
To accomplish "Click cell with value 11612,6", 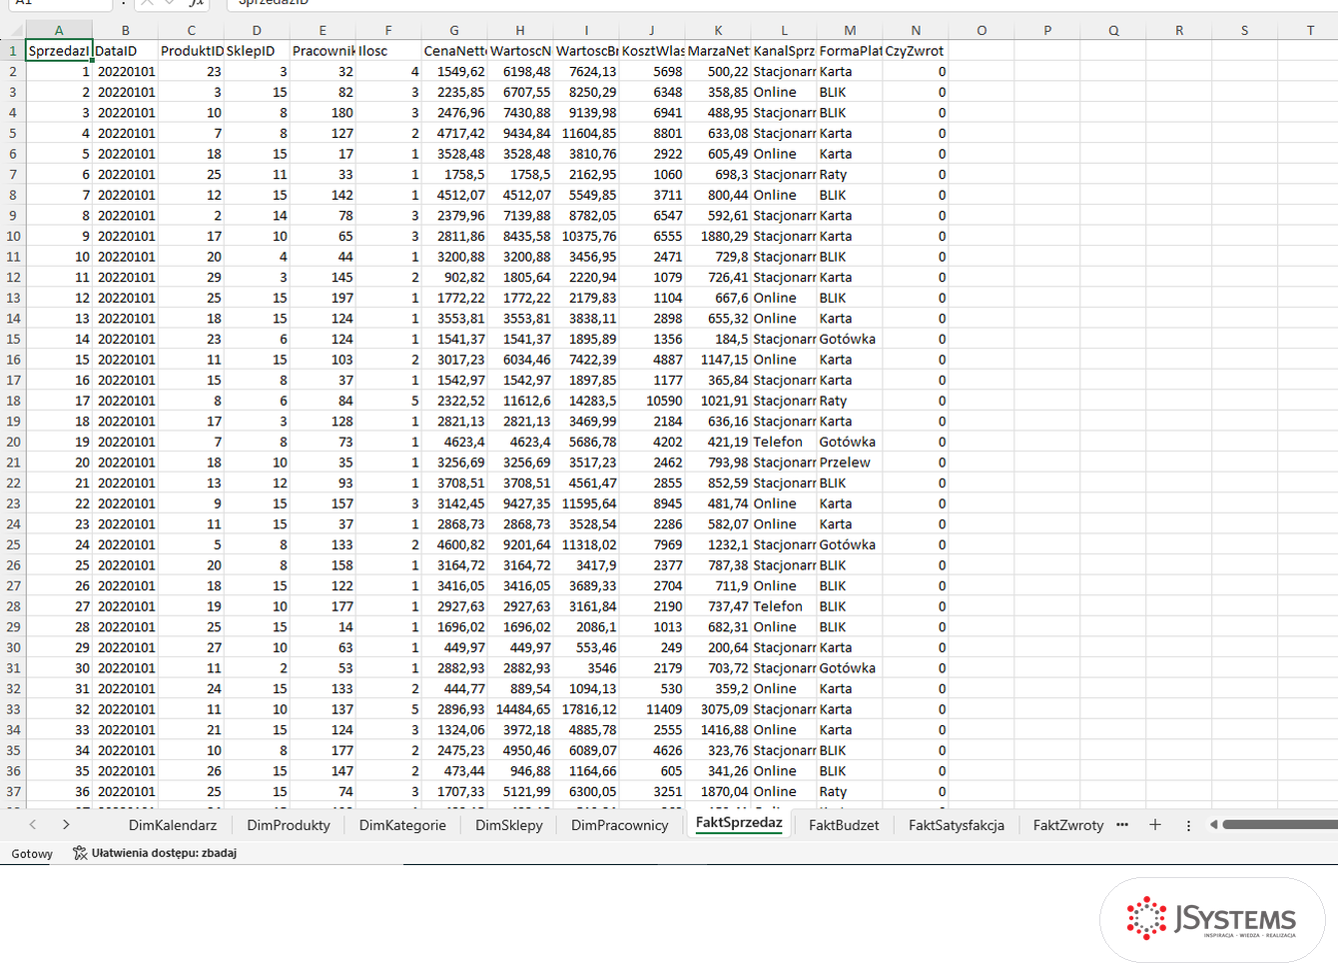I will [520, 401].
